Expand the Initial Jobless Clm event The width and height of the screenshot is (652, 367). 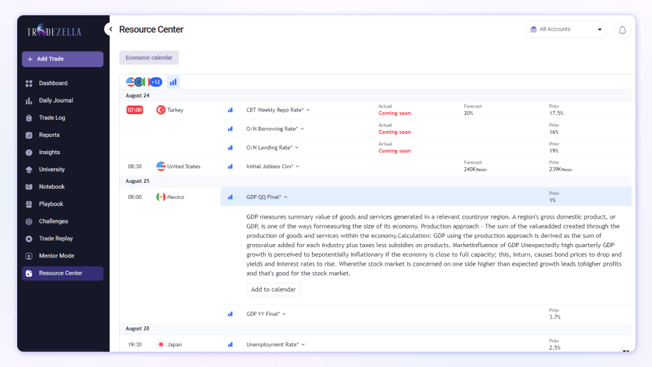point(273,166)
